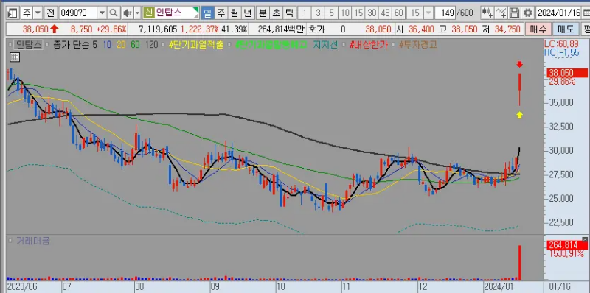Click the 인탑스 chart legend label
590x293 pixels.
coord(28,45)
